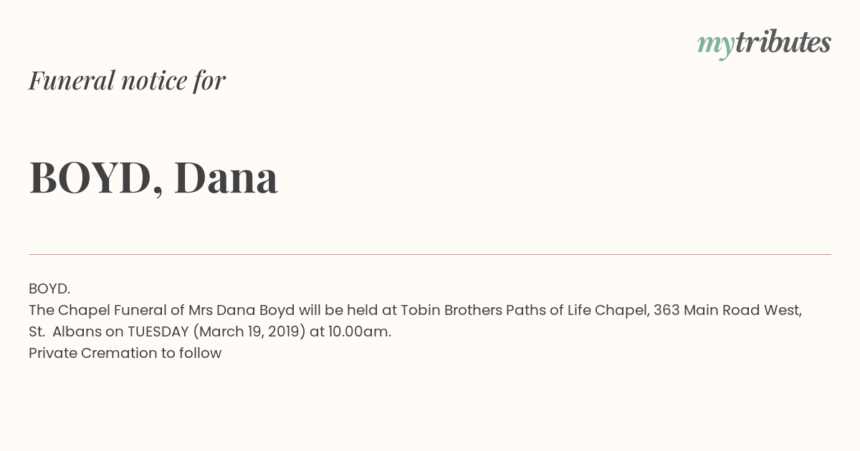Click the words "The Chapel Funeral"
Image resolution: width=860 pixels, height=451 pixels.
click(88, 310)
